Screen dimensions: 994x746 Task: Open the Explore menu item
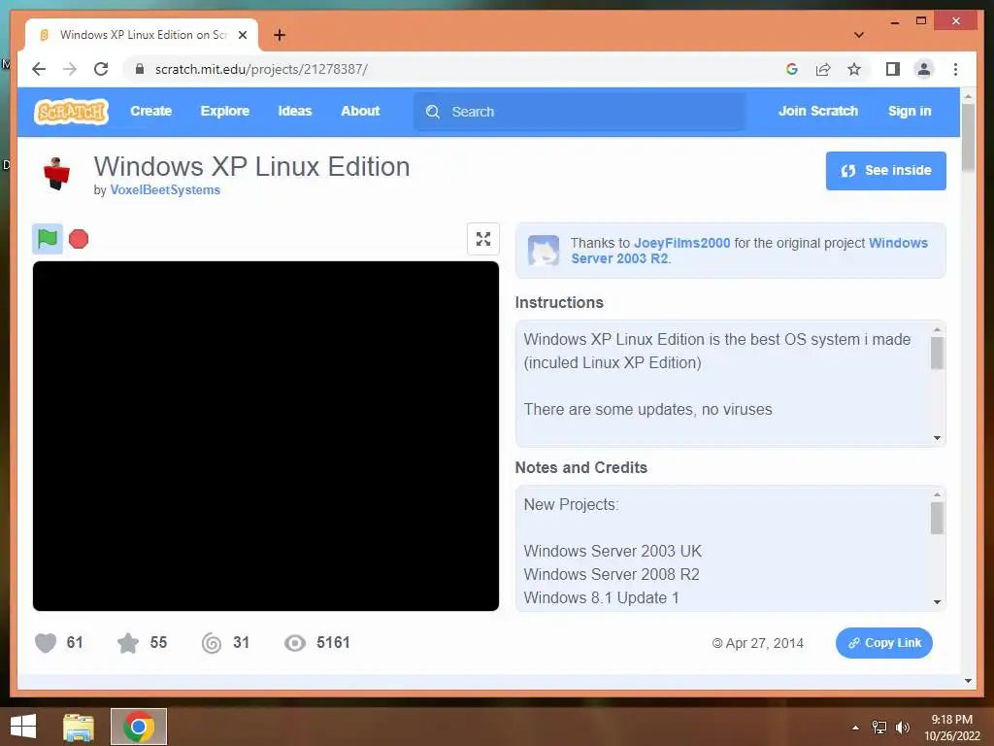225,111
